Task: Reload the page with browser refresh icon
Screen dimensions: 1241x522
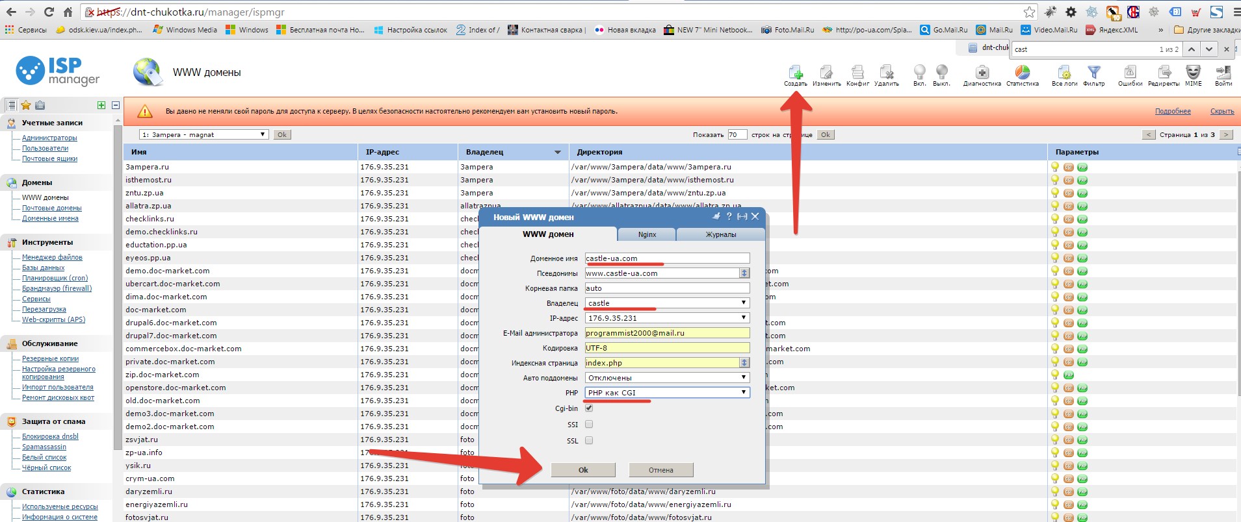Action: click(x=49, y=12)
